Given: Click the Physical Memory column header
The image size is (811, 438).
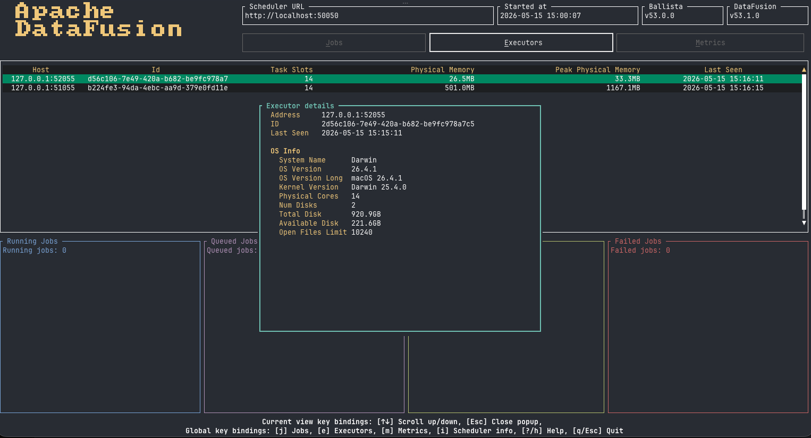Looking at the screenshot, I should point(443,70).
